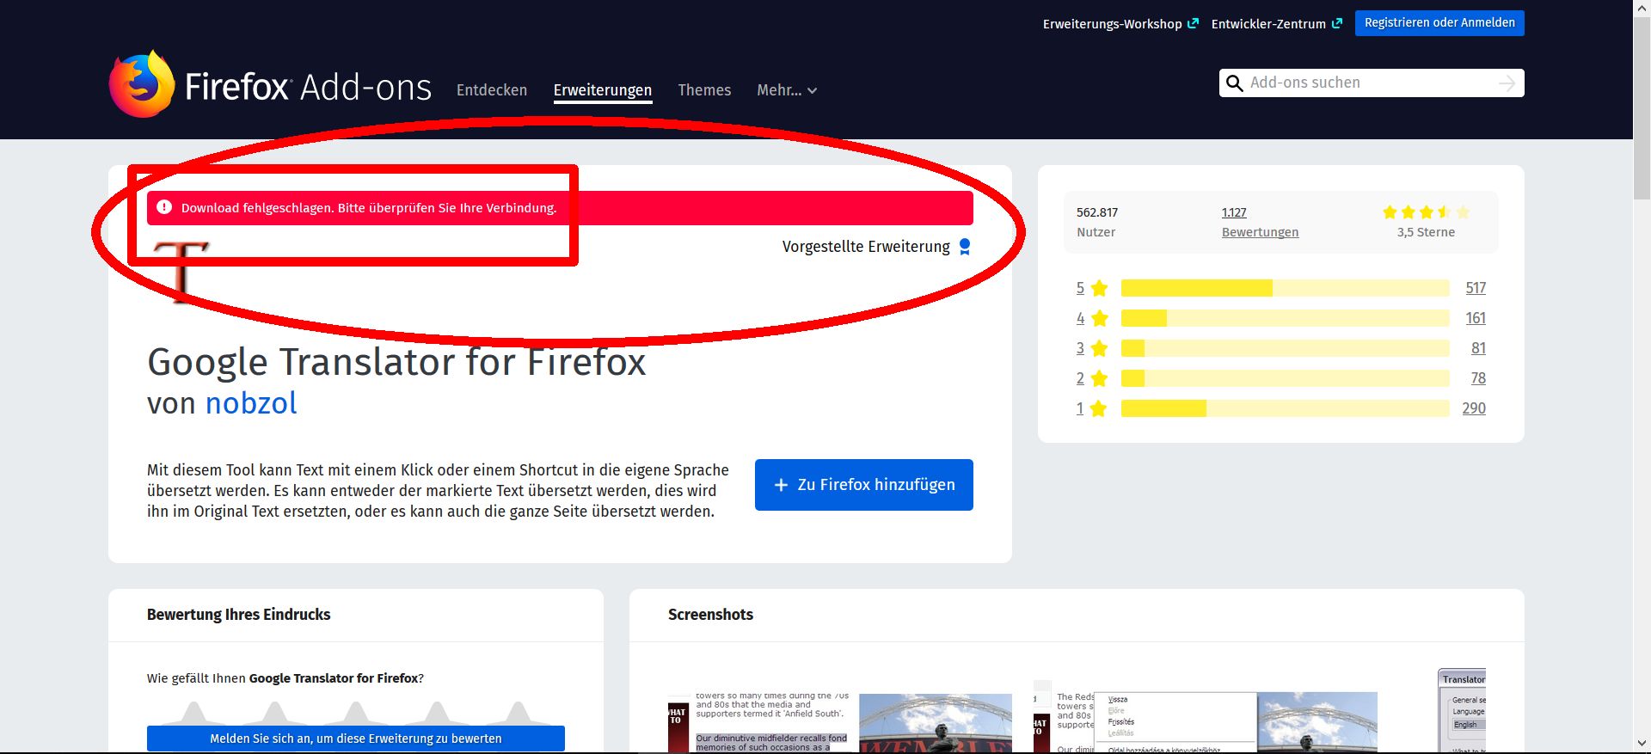Click the scrollbar down arrow

point(1642,745)
